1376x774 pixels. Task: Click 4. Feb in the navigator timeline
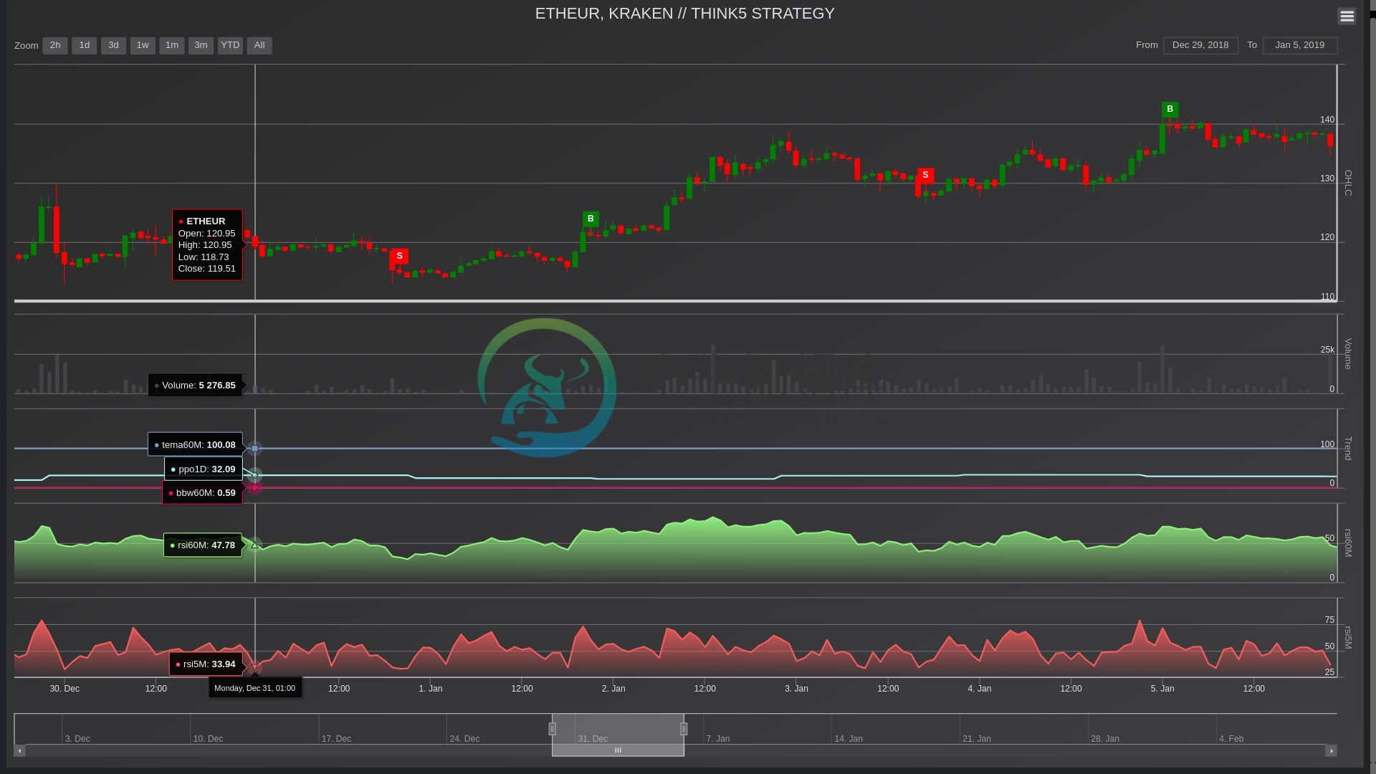[1231, 739]
